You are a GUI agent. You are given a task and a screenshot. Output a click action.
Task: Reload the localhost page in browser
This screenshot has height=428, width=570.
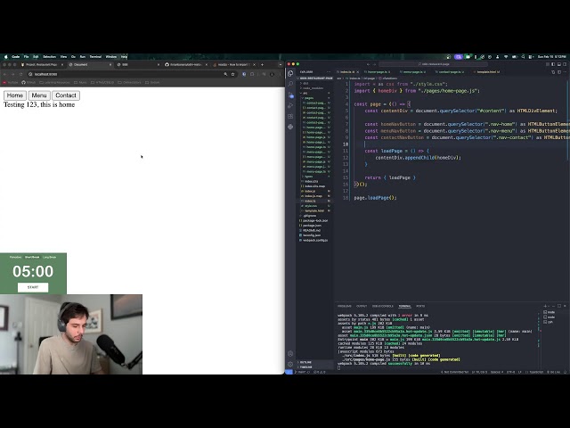[x=20, y=74]
